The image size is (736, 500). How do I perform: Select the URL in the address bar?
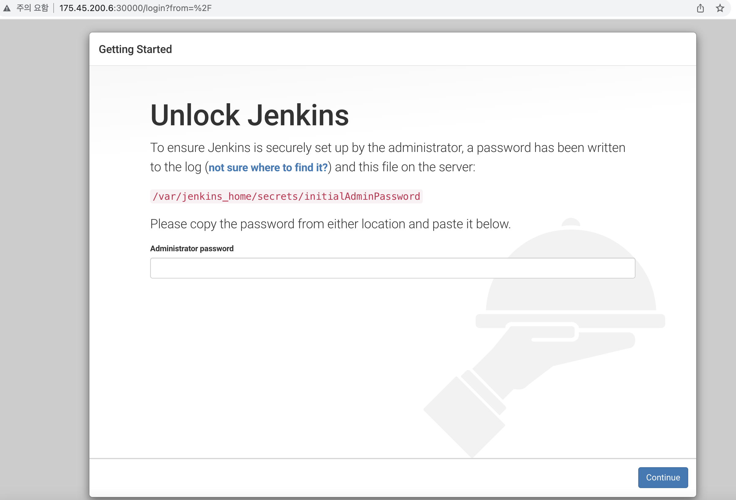pyautogui.click(x=135, y=8)
